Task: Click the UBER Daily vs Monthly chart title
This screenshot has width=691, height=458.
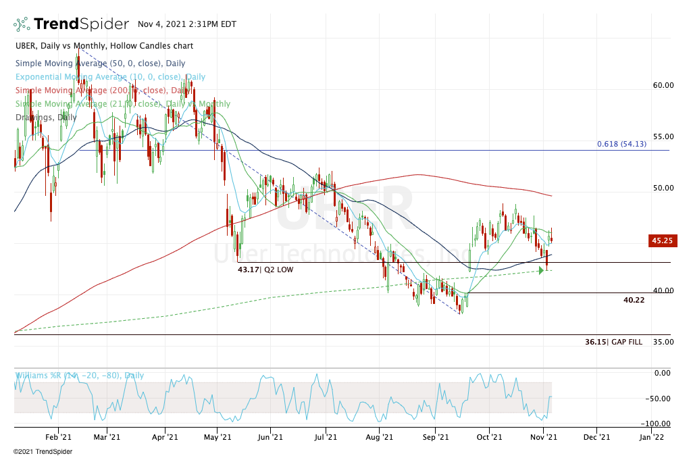Action: click(103, 46)
